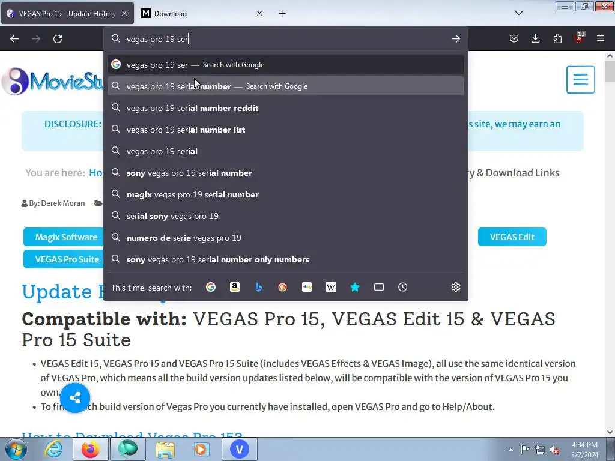
Task: Click the go arrow in address bar
Action: (455, 39)
